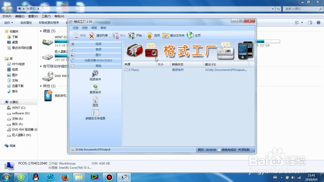
Task: Open the Task (任务) menu
Action: coord(75,28)
